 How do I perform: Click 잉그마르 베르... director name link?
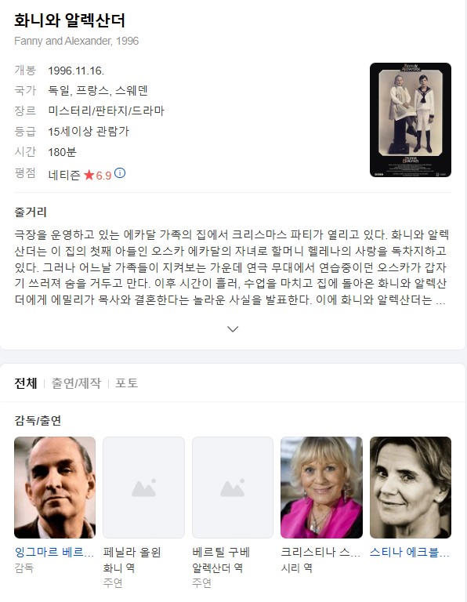pyautogui.click(x=54, y=552)
